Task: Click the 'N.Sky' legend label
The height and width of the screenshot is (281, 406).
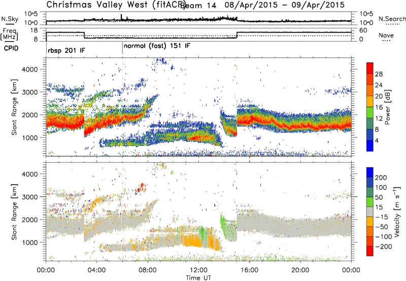Action: [x=10, y=19]
